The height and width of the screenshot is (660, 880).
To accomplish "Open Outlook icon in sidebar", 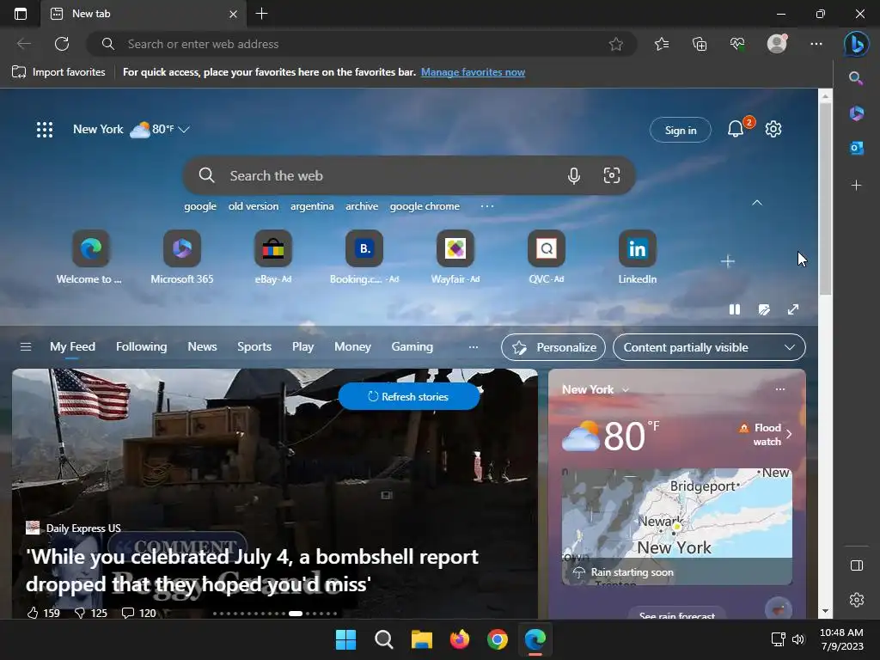I will click(856, 148).
